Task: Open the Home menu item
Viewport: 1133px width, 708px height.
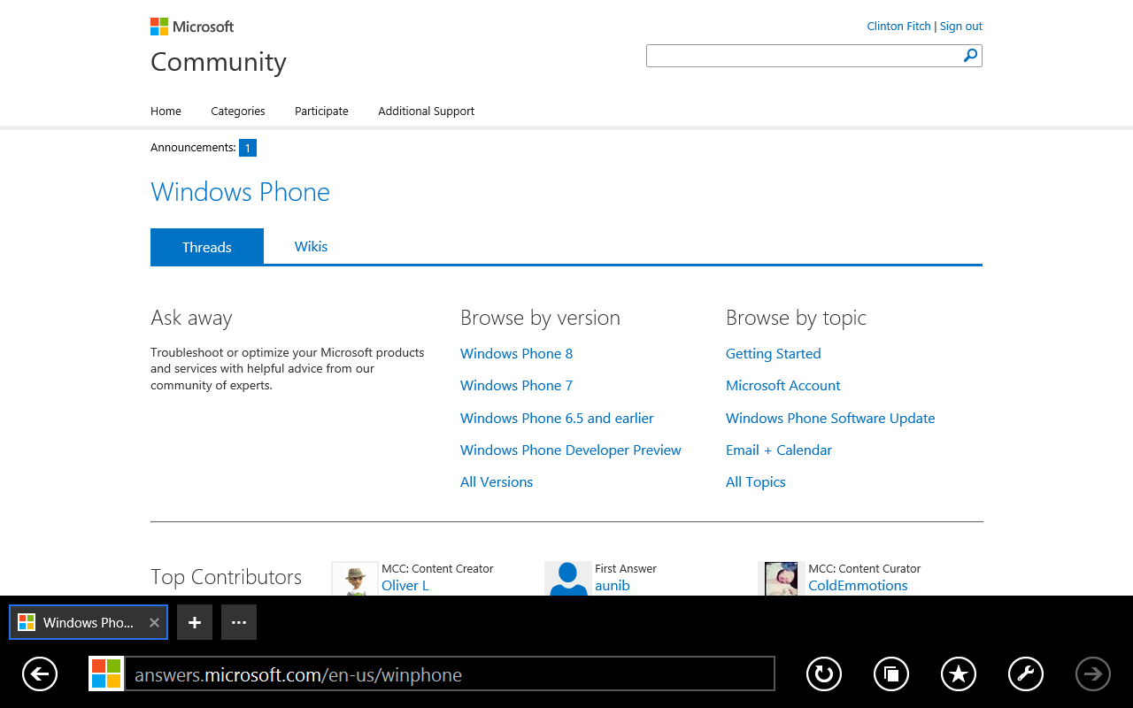Action: [166, 111]
